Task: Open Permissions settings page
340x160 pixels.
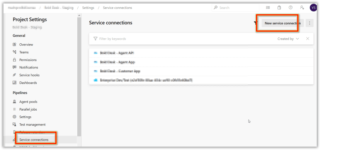Action: 28,60
